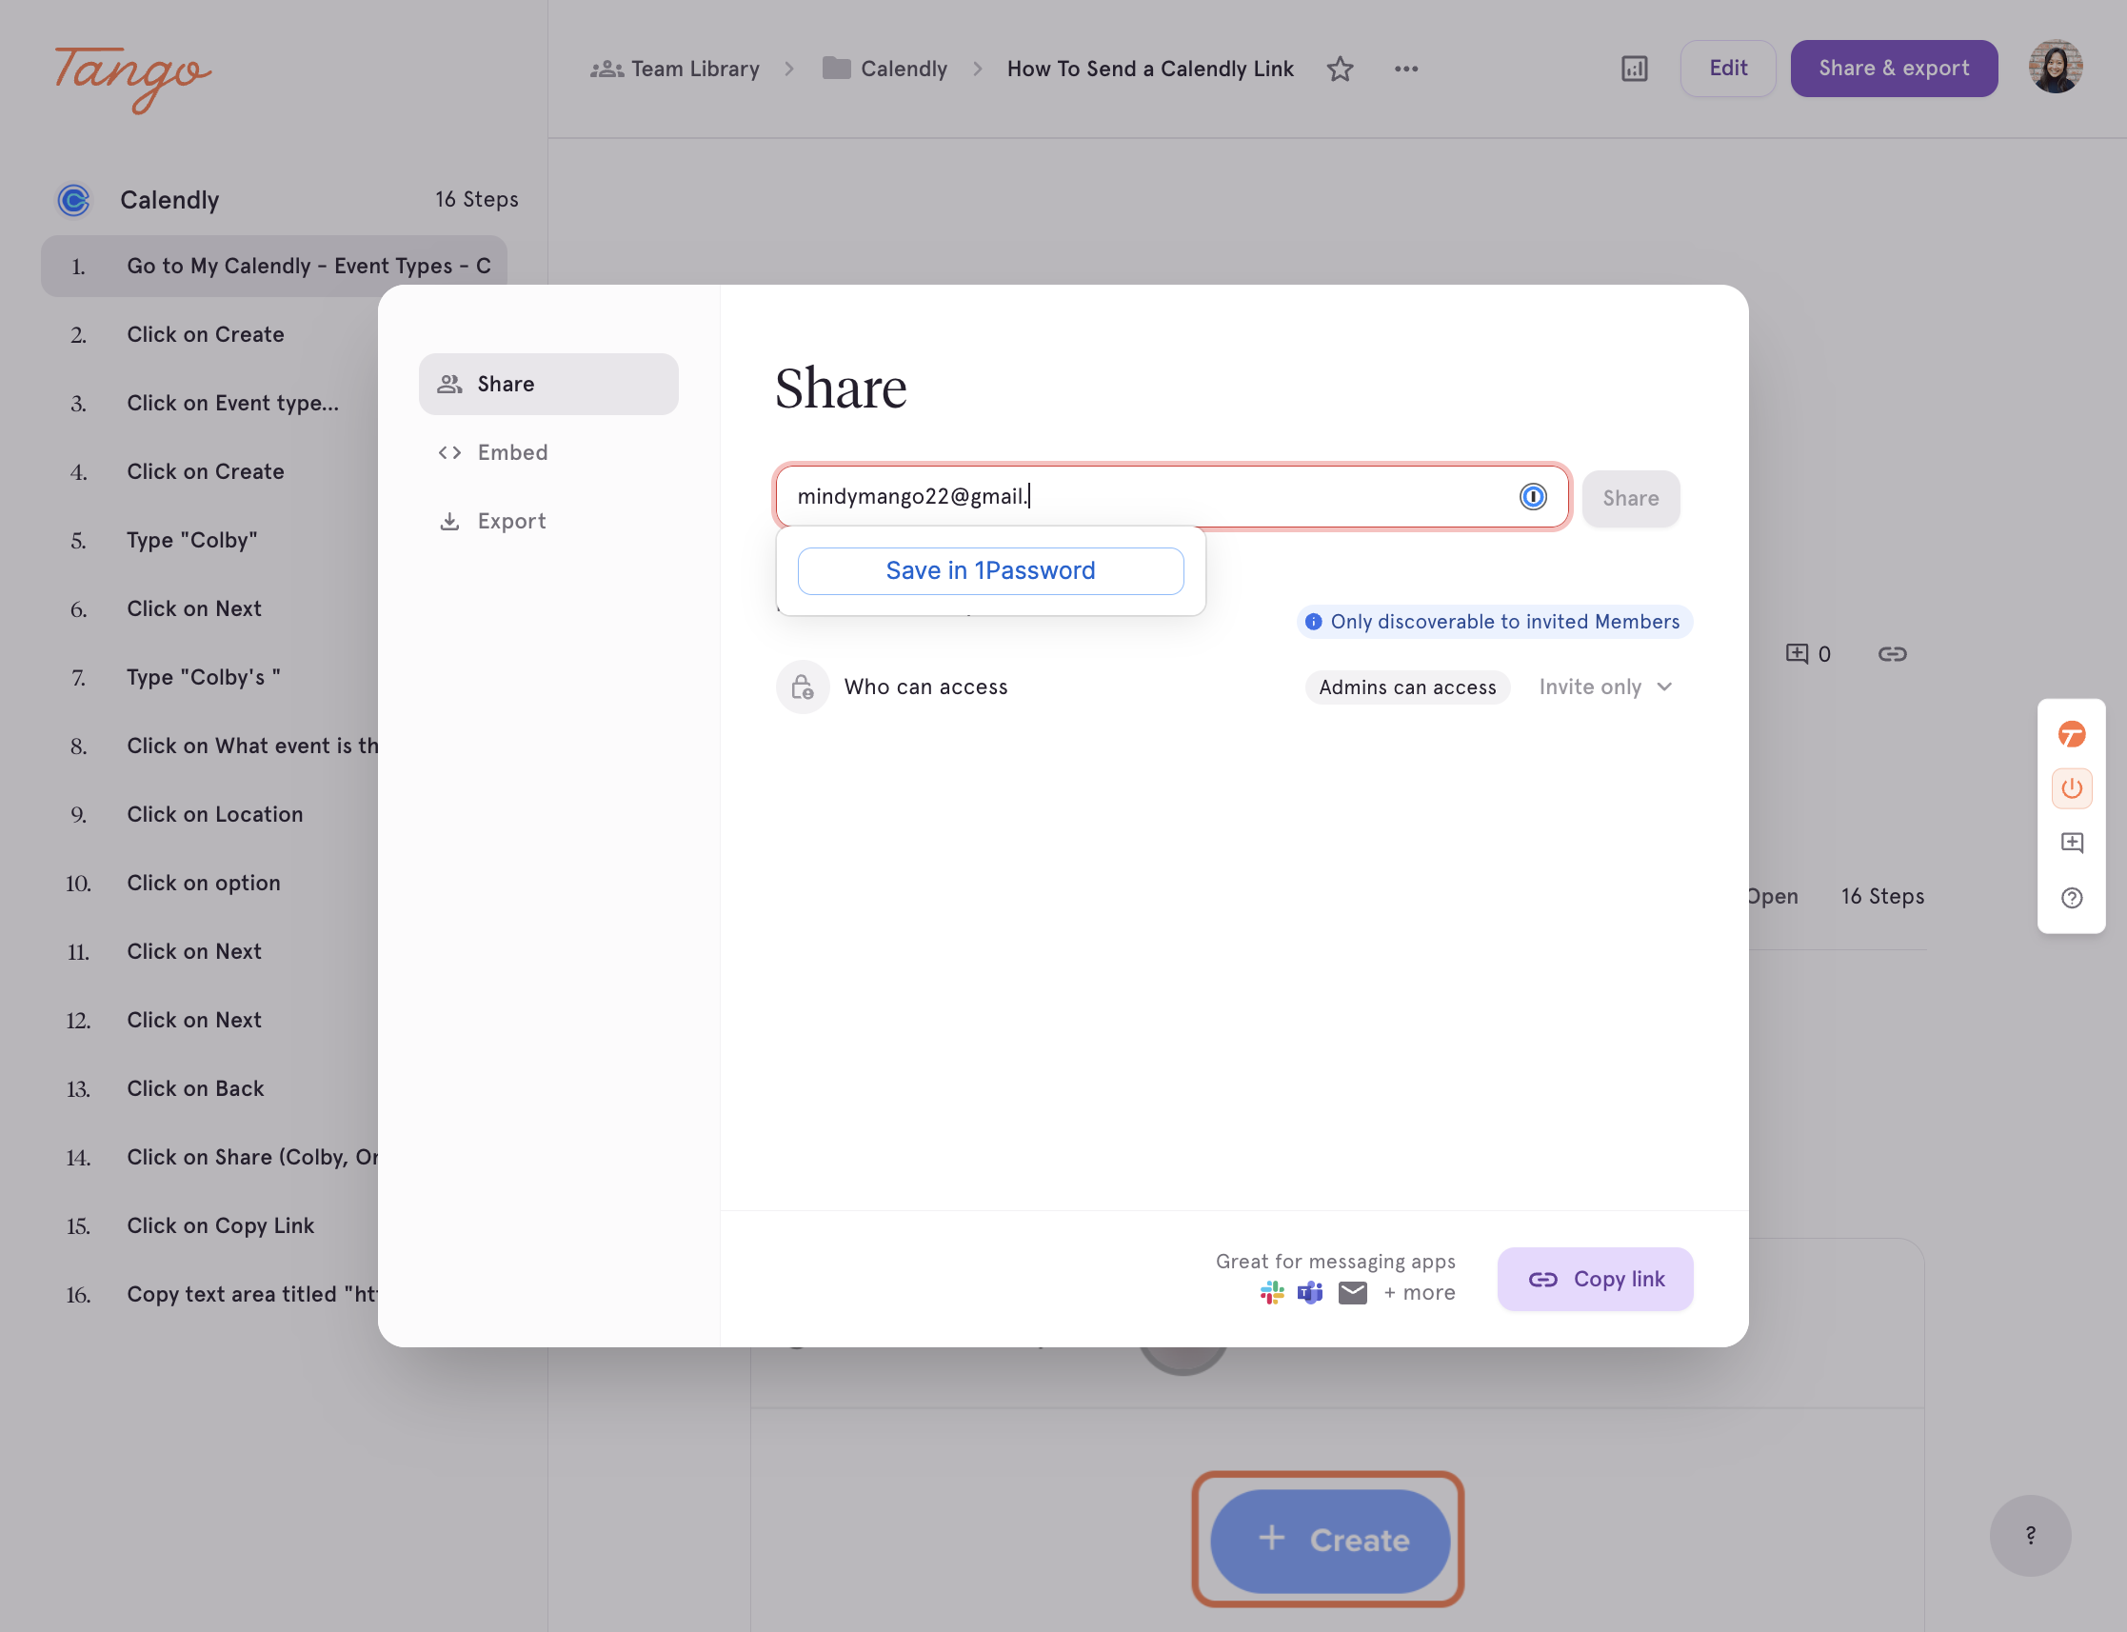Click Only discoverable to invited Members notice

pos(1494,622)
